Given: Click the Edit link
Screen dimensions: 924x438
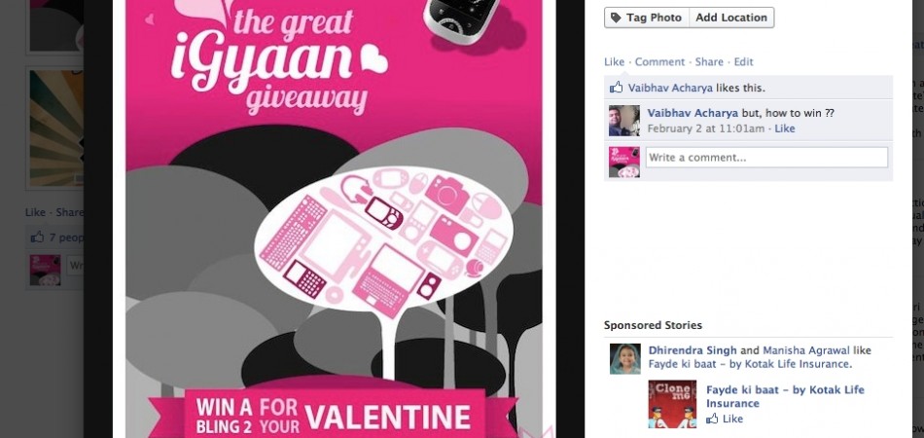Looking at the screenshot, I should tap(744, 62).
